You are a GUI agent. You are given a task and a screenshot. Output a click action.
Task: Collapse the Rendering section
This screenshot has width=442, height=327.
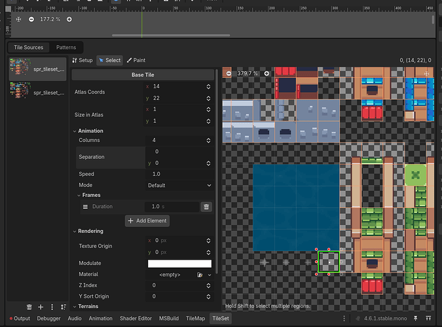coord(90,230)
